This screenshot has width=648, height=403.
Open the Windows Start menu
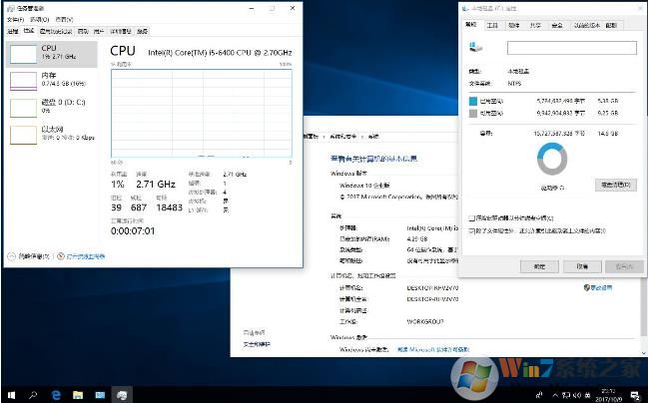pos(11,395)
